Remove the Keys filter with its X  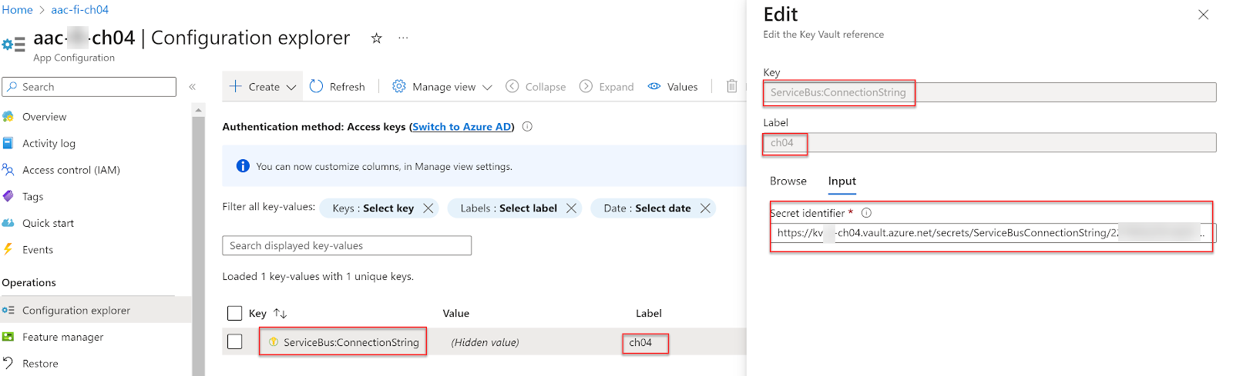tap(428, 208)
